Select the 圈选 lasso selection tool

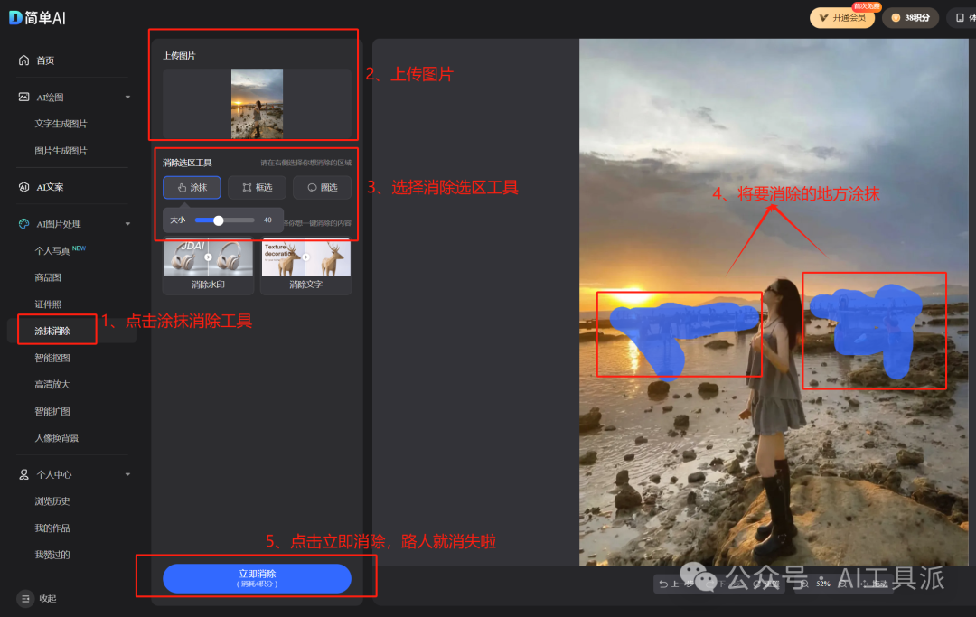click(322, 187)
